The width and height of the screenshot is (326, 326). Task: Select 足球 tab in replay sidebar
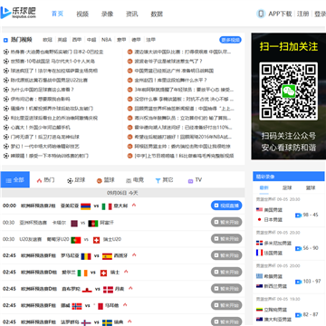pyautogui.click(x=287, y=187)
